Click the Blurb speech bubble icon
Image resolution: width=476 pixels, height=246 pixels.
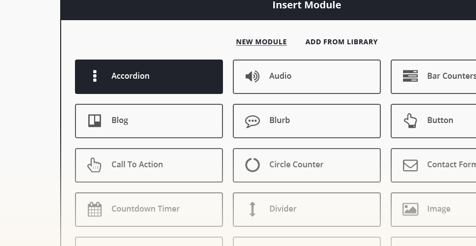point(252,122)
